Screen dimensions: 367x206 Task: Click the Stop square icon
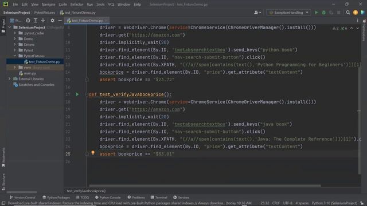tap(339, 13)
